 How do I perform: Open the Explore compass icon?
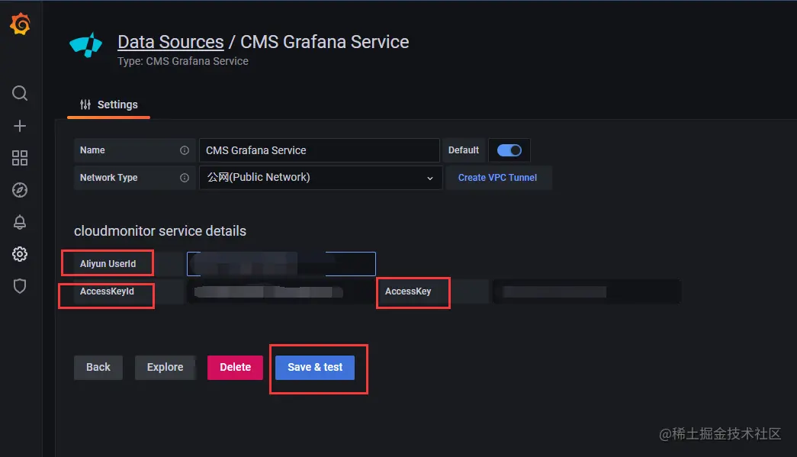(x=20, y=190)
